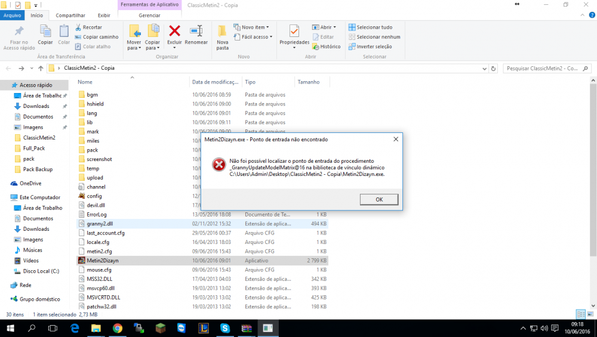Open Skype from the taskbar
Screen dimensions: 597x337
click(x=225, y=328)
